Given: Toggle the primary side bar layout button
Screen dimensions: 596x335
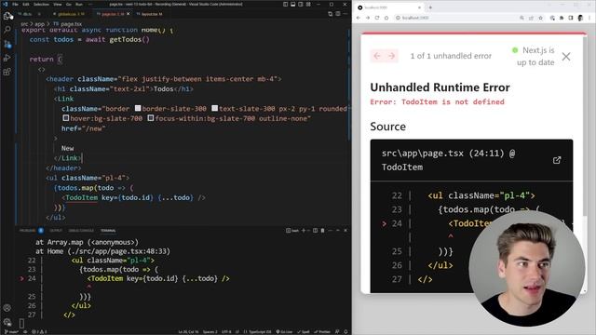Looking at the screenshot, I should (286, 4).
